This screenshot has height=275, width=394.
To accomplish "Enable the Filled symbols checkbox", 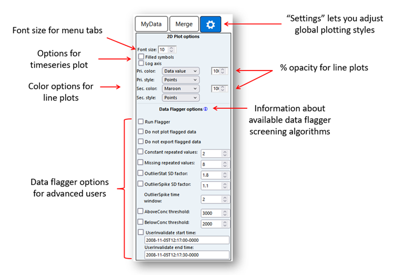I will (141, 57).
